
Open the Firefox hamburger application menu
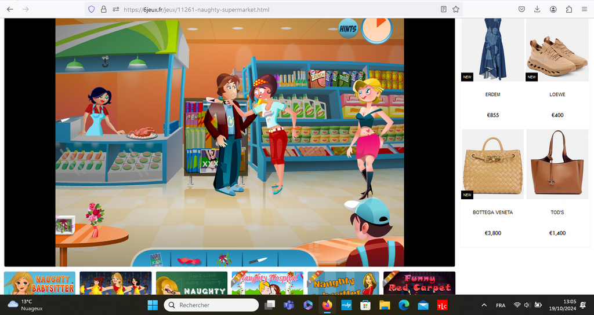tap(584, 9)
